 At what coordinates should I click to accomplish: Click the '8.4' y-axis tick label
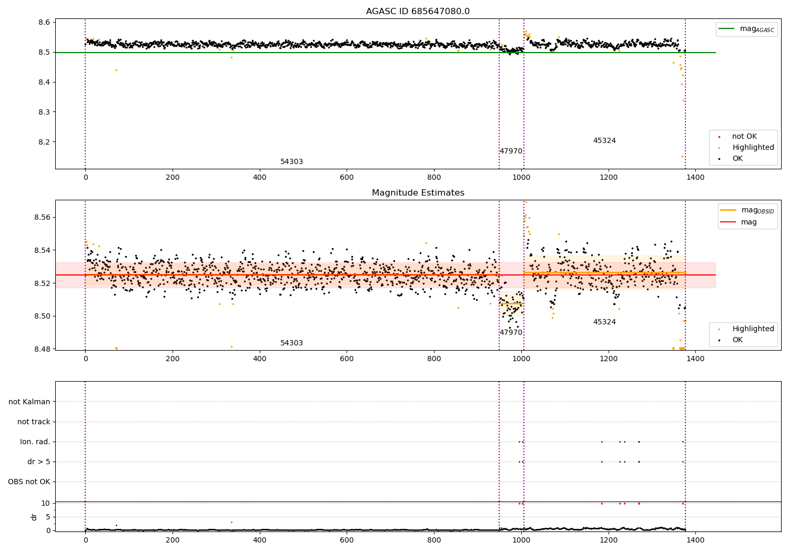(x=45, y=83)
